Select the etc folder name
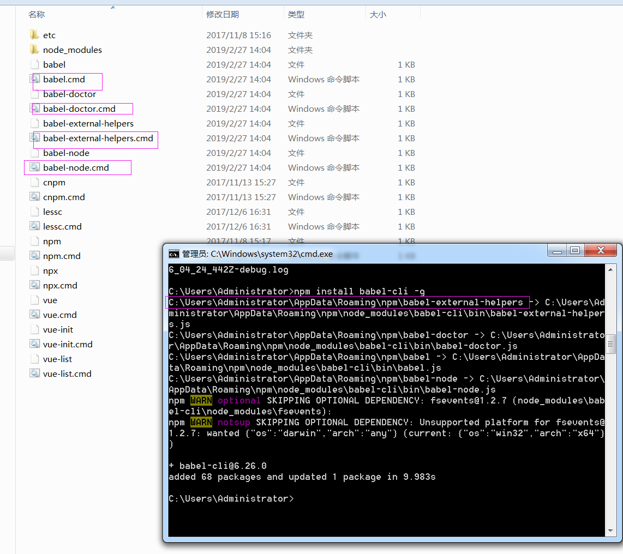Screen dimensions: 623x554 [x=49, y=35]
